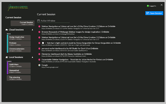Click the Current Session main heading
166x104 pixels.
pyautogui.click(x=46, y=14)
